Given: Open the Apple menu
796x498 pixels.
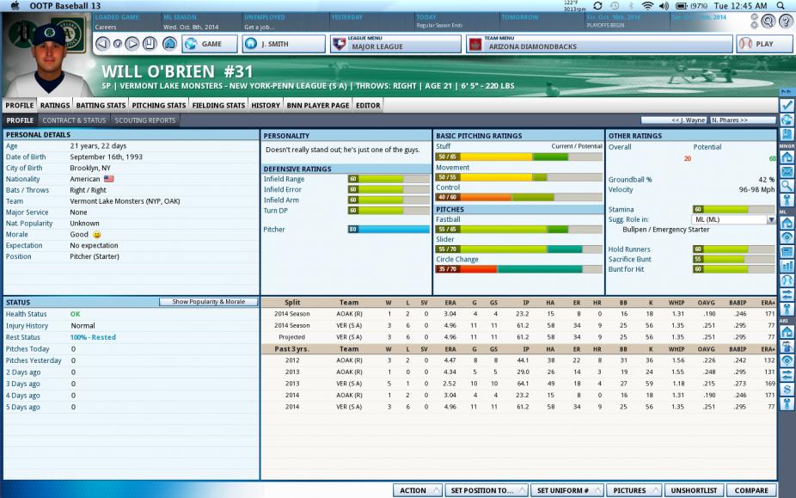Looking at the screenshot, I should click(15, 5).
